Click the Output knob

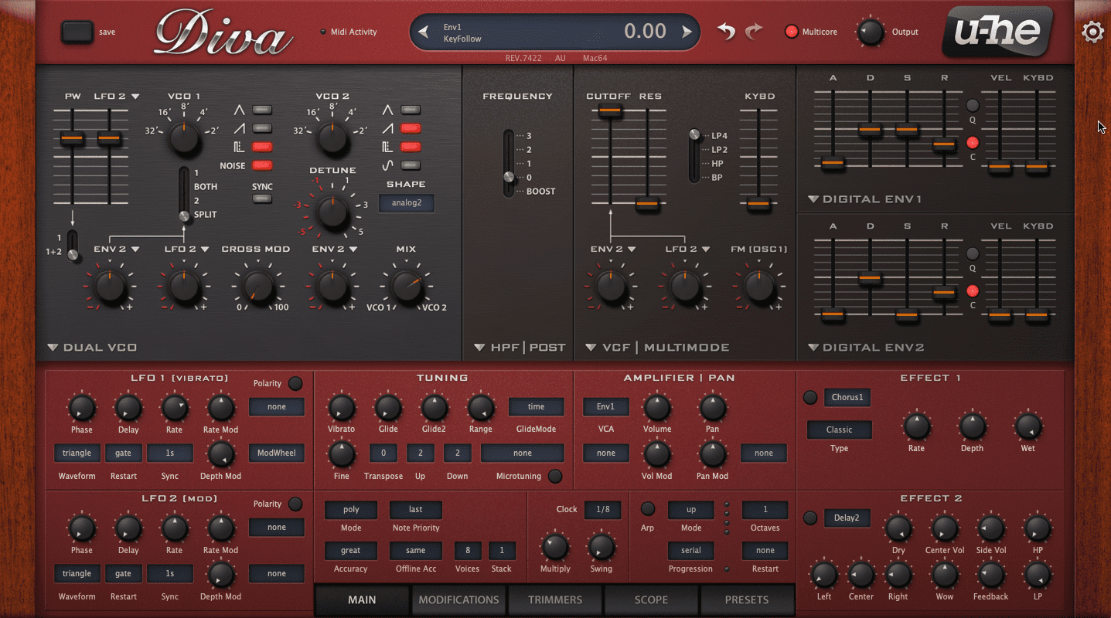[871, 32]
